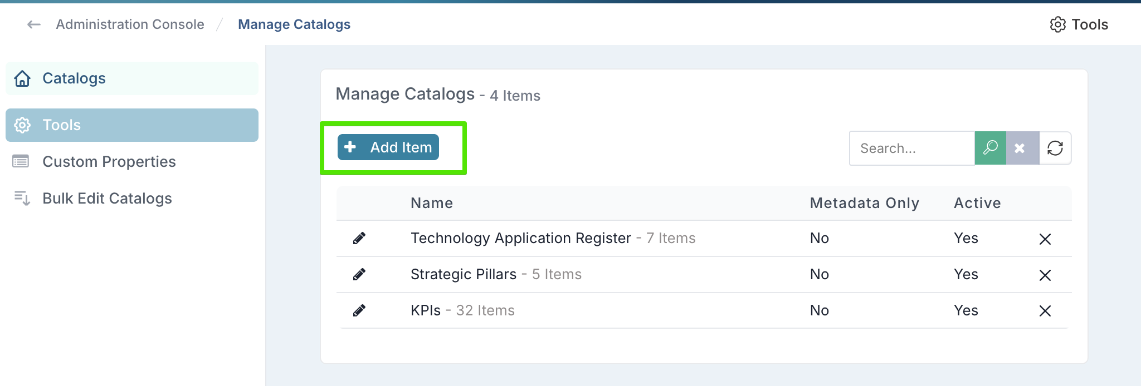Edit the Technology Application Register catalog
1141x386 pixels.
coord(359,239)
